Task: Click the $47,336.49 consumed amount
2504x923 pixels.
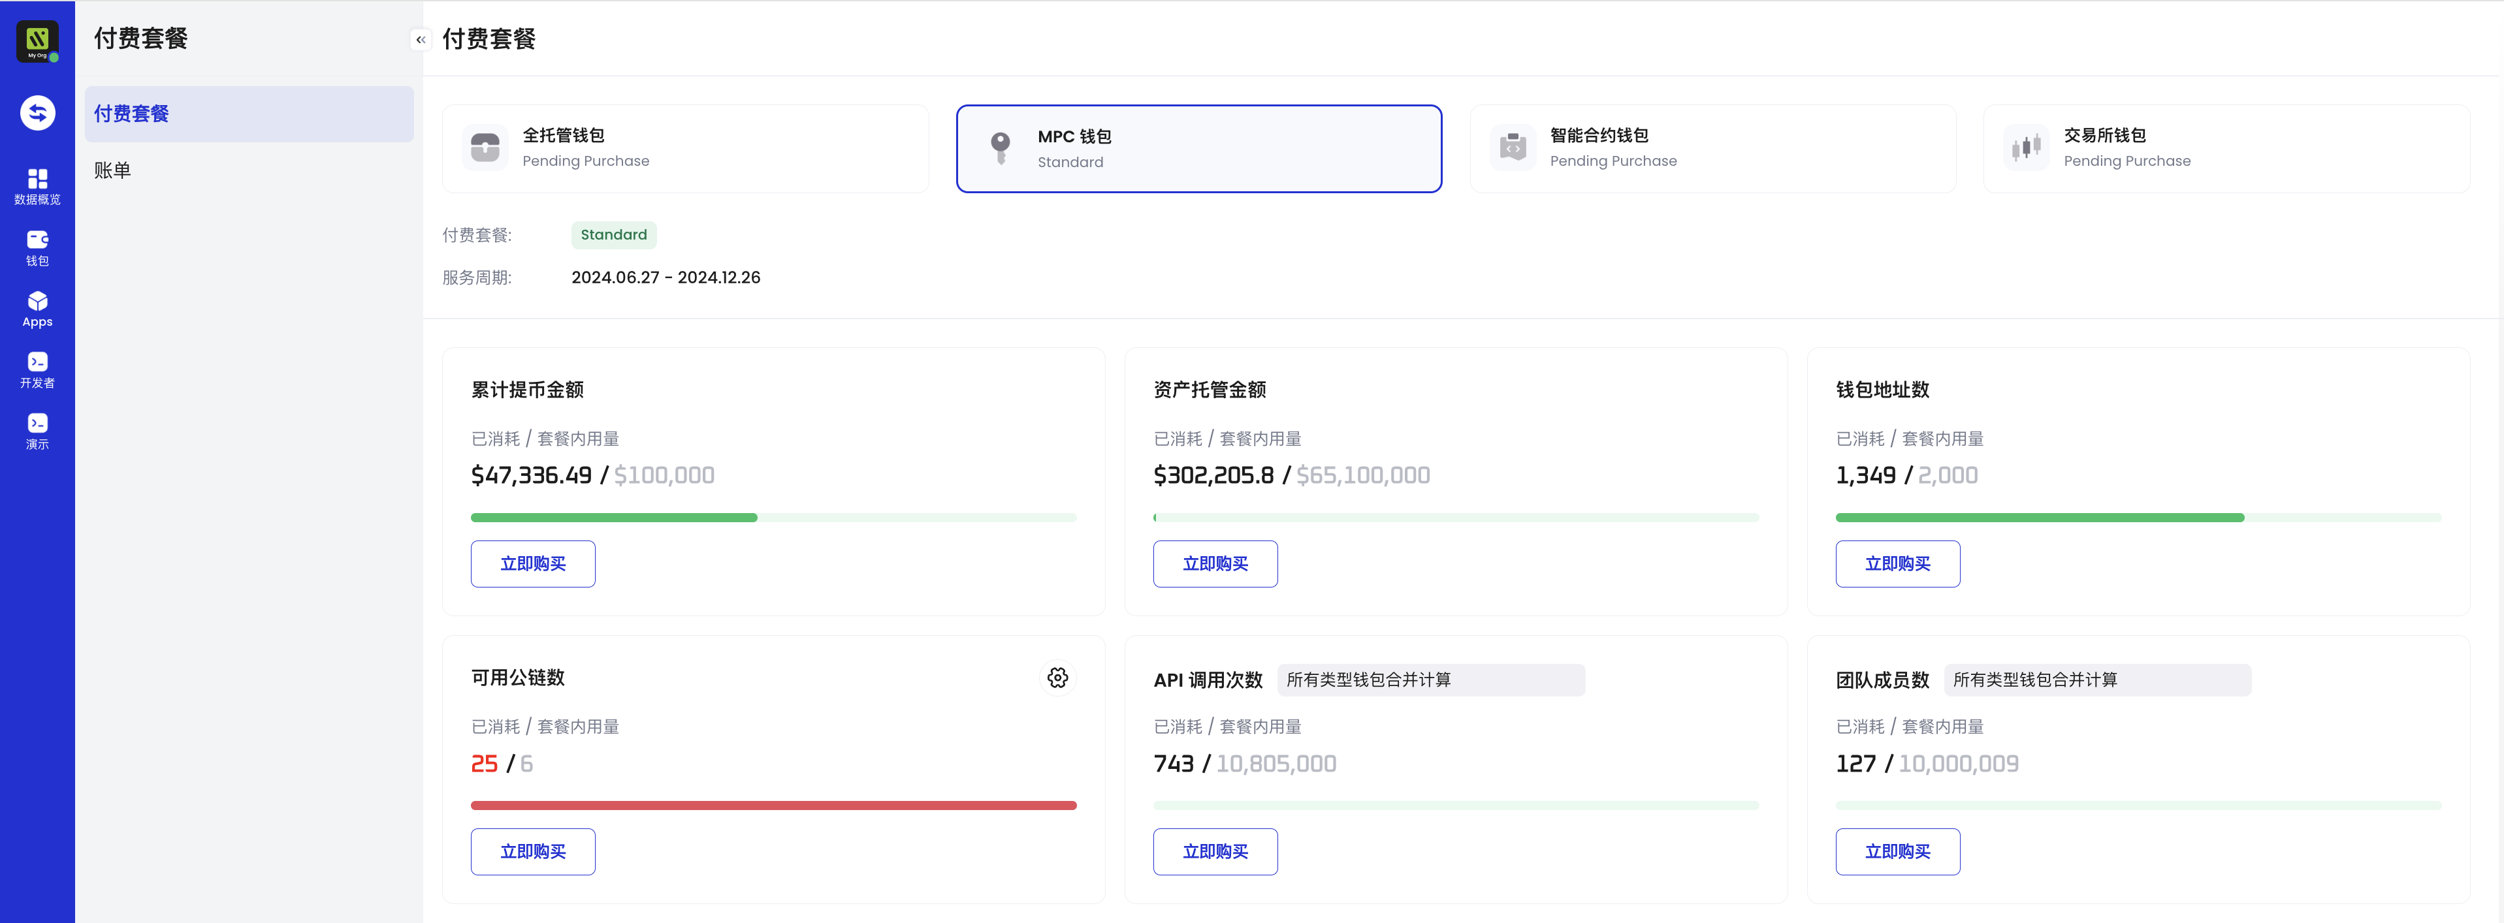Action: (531, 475)
